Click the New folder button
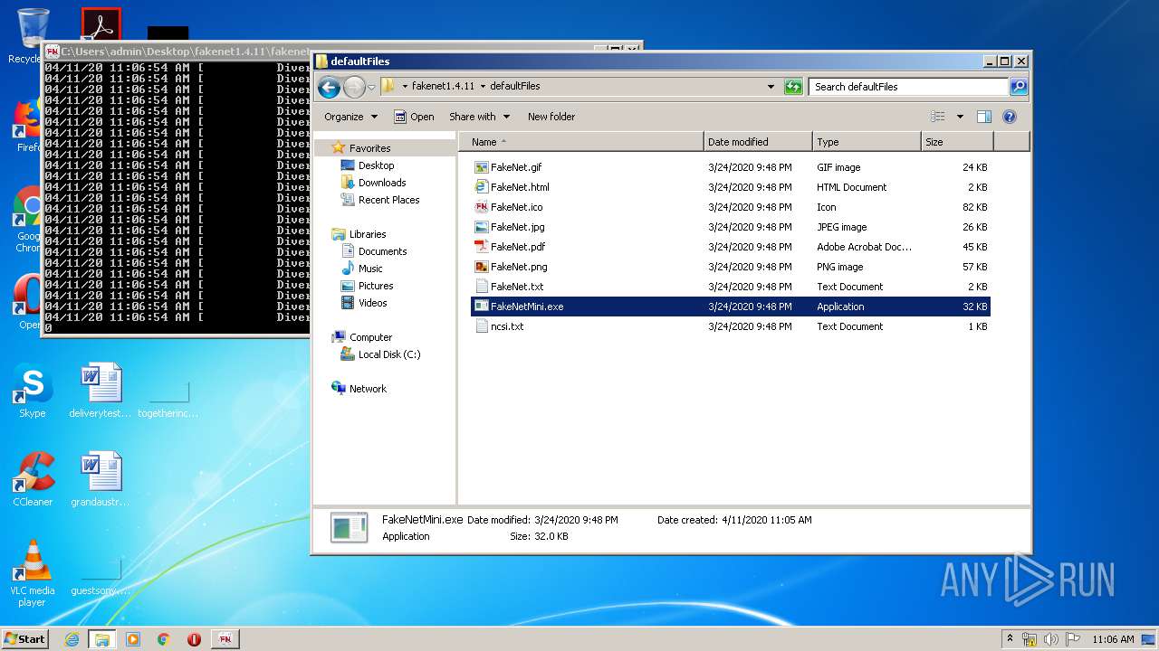This screenshot has width=1159, height=651. point(551,117)
